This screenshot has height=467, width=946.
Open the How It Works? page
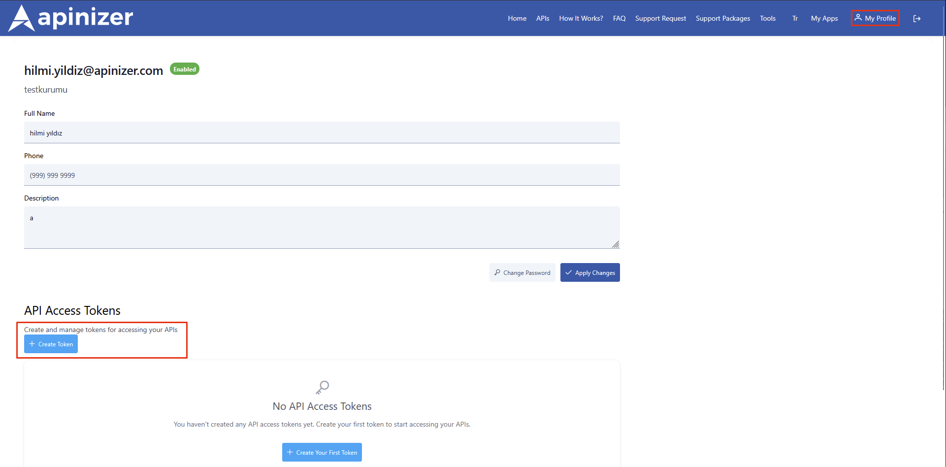581,18
